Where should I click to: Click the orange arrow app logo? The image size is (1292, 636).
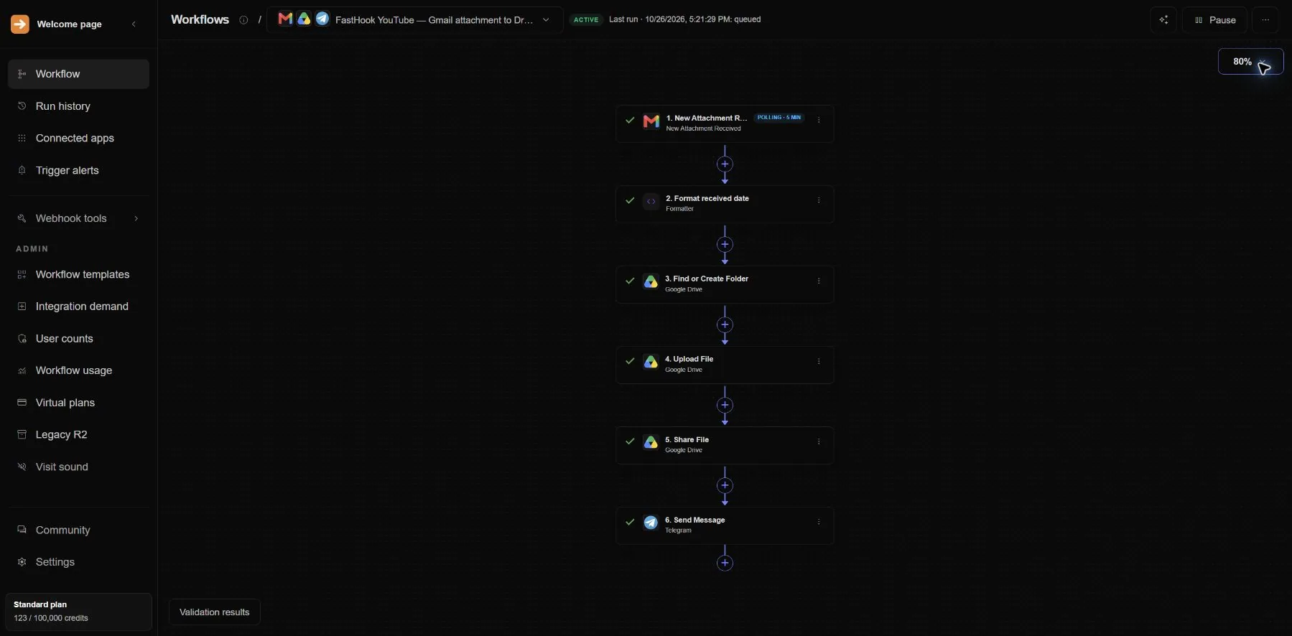tap(20, 24)
